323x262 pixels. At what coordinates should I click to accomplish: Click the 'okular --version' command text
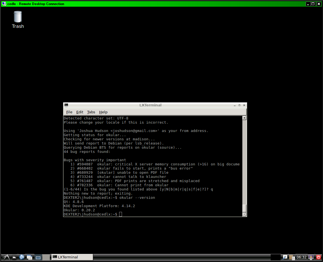[x=137, y=197]
